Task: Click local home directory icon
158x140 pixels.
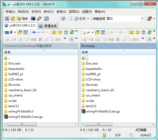Action: 66,33
